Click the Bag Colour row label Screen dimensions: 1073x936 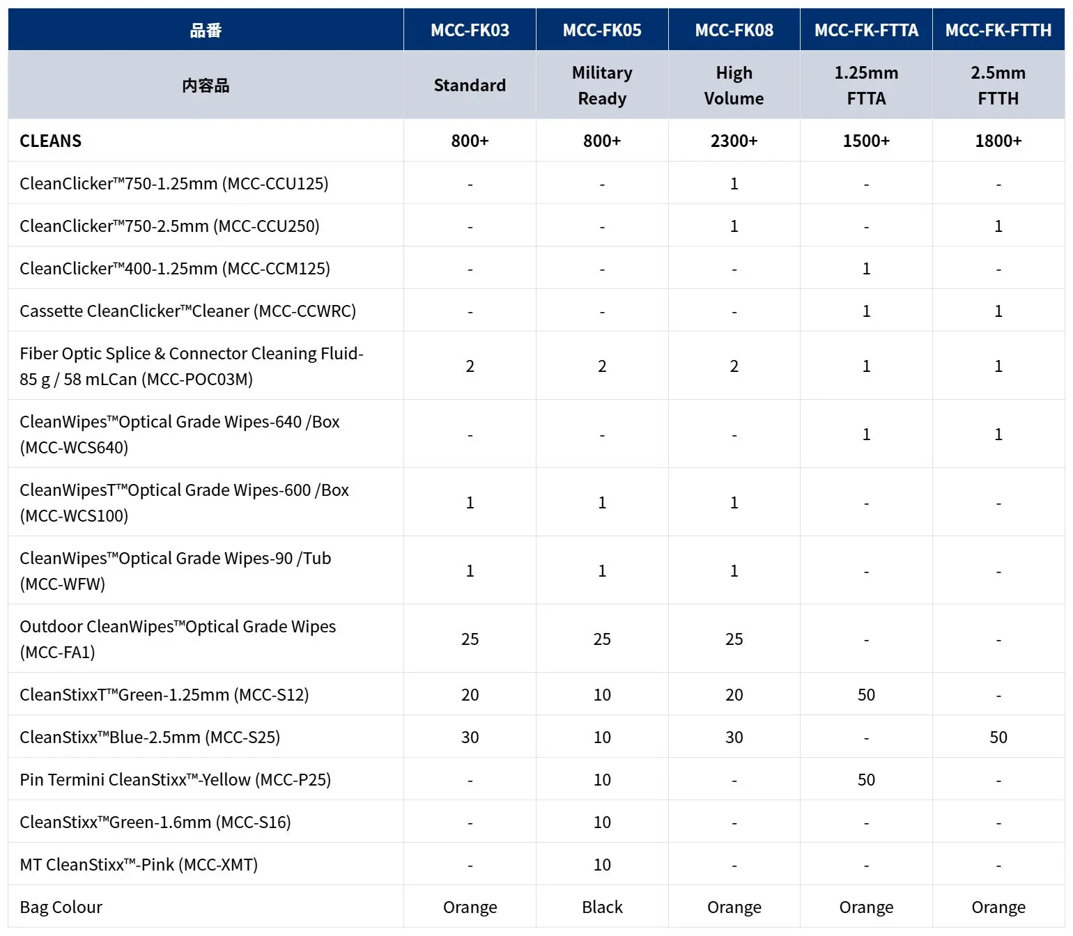[x=61, y=907]
